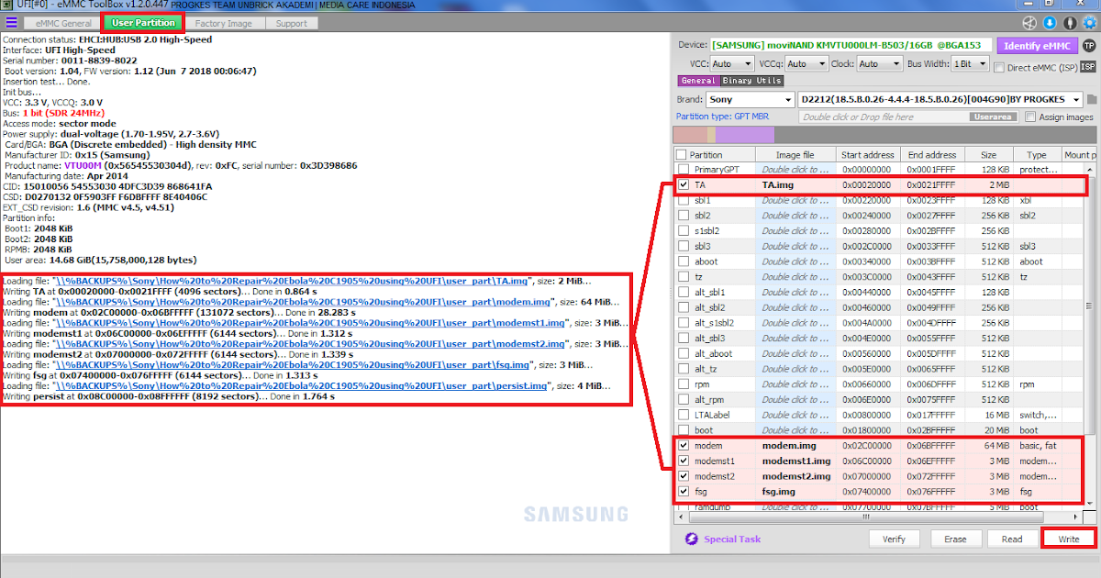The height and width of the screenshot is (578, 1101).
Task: Click the LTALabel partition row name
Action: coord(711,415)
